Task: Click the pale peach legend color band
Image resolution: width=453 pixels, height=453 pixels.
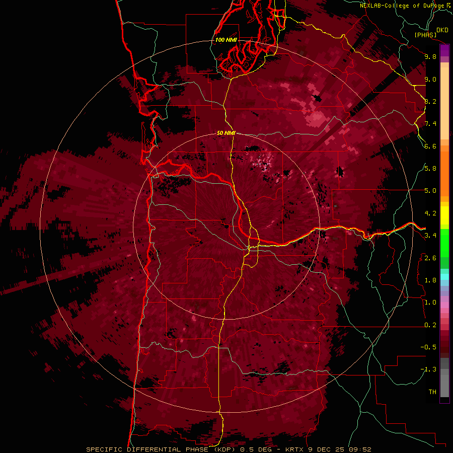Action: [444, 103]
